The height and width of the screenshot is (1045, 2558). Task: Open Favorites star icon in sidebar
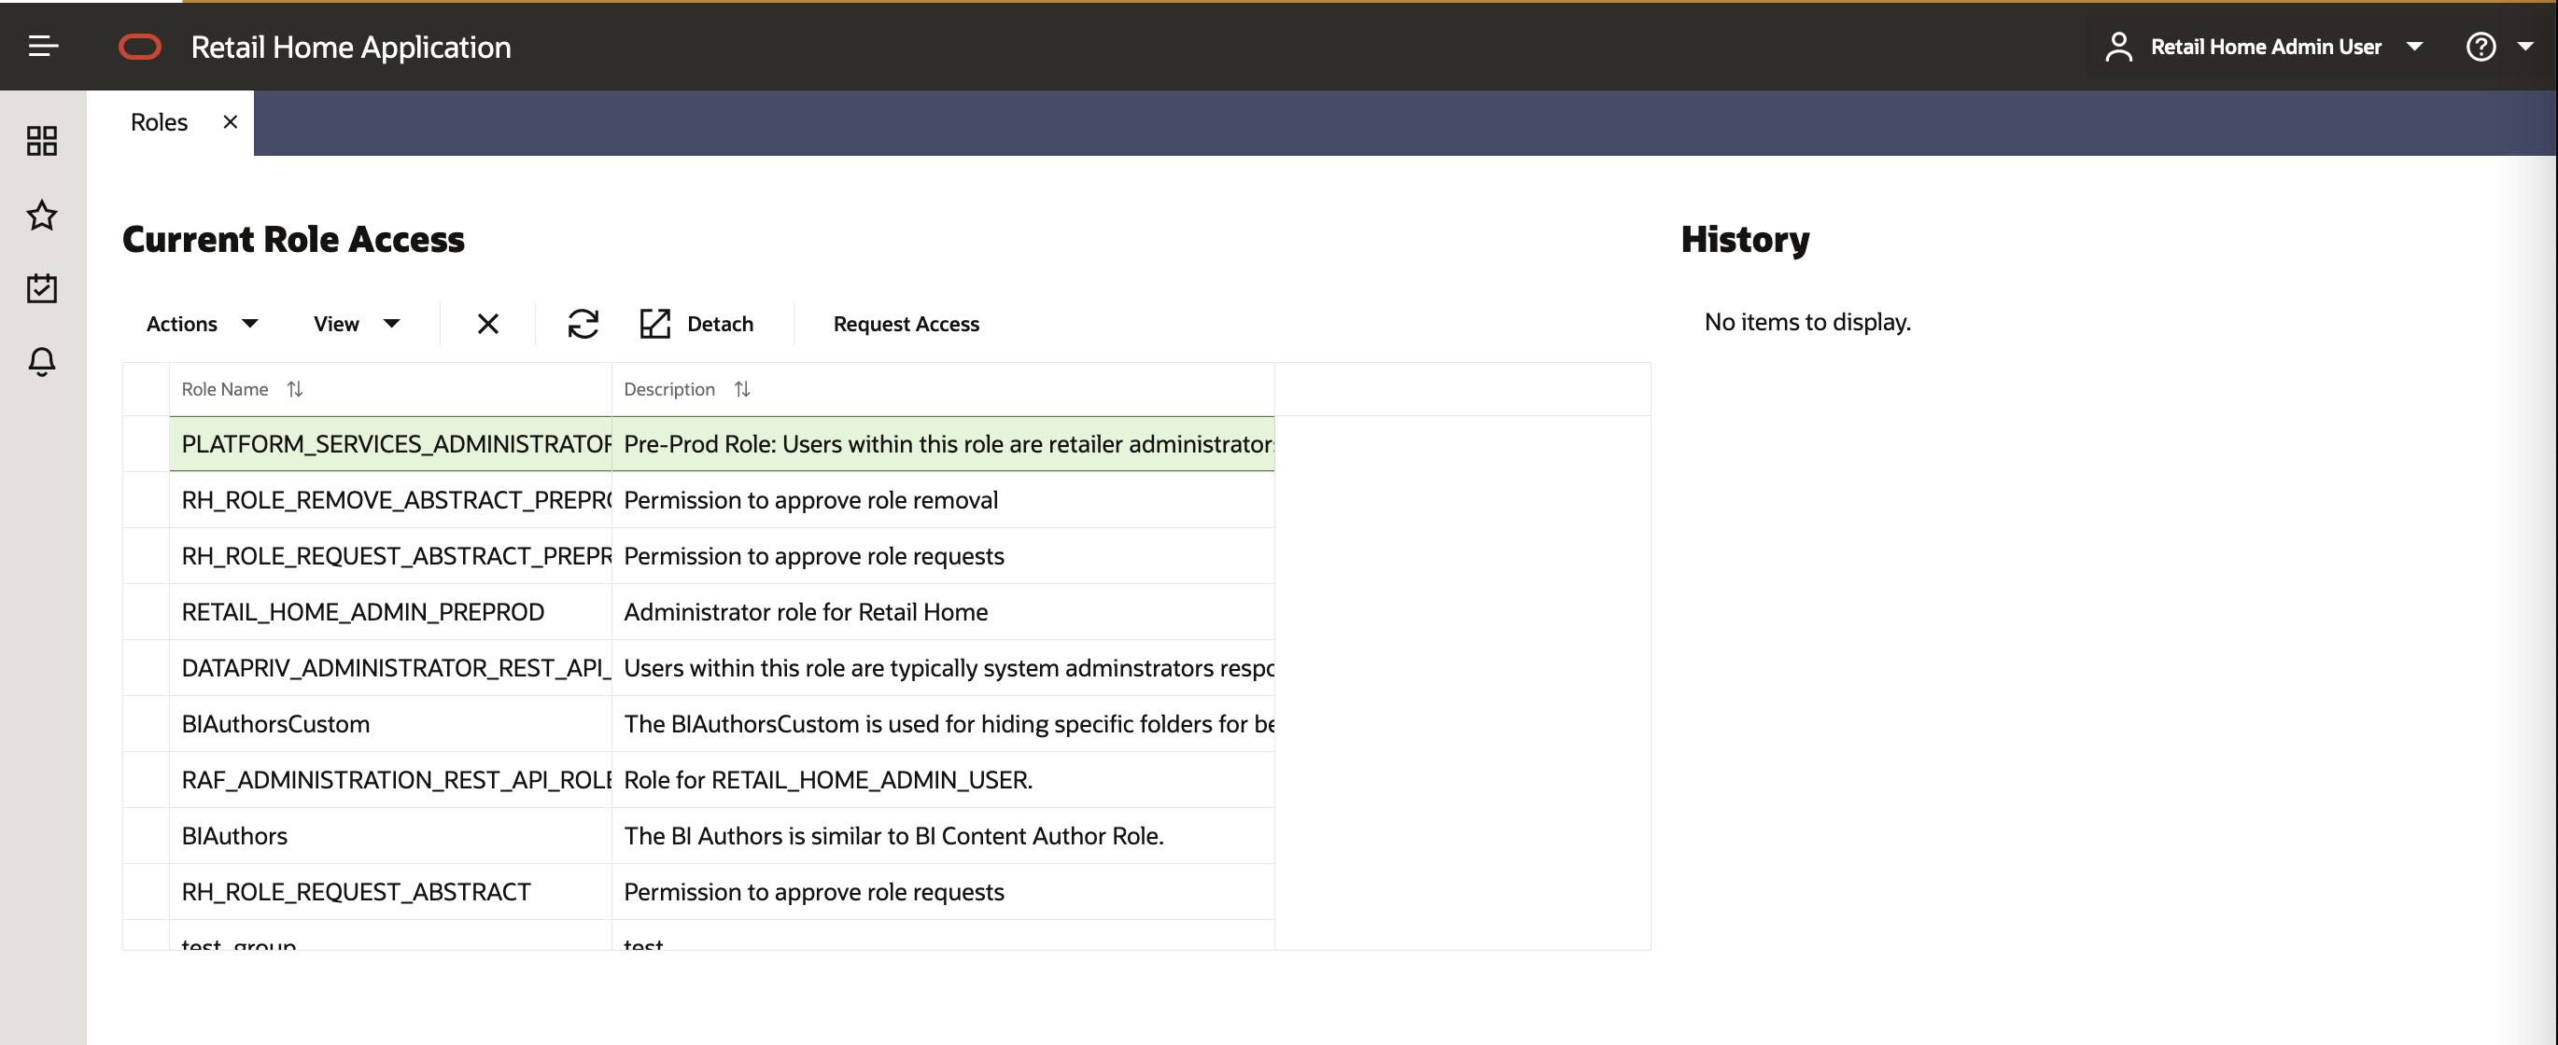click(42, 215)
